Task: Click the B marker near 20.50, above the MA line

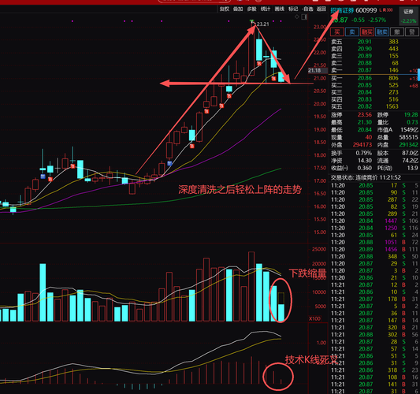Action: 229,96
